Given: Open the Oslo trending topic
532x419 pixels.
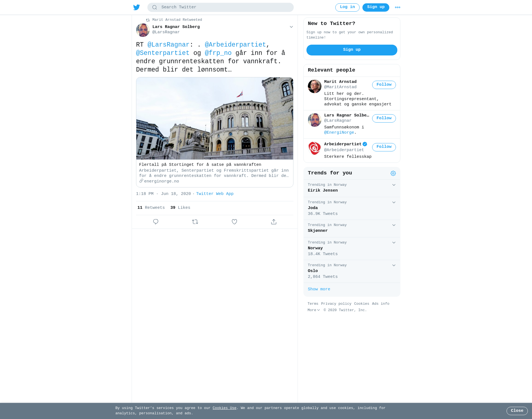Looking at the screenshot, I should [x=352, y=271].
